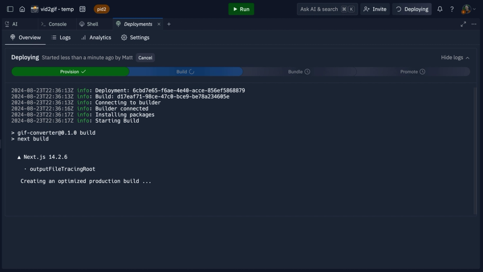Open a new tab with the plus
Image resolution: width=483 pixels, height=272 pixels.
pos(169,24)
